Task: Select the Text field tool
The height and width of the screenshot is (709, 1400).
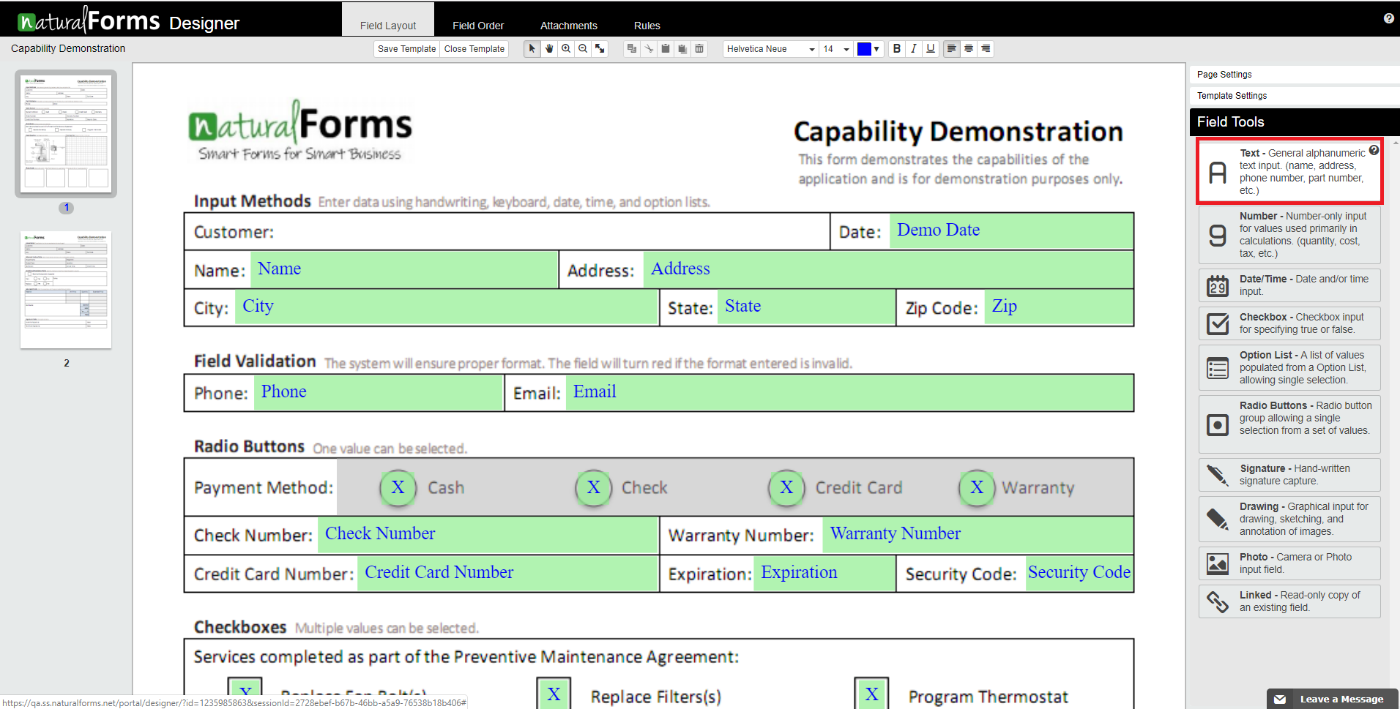Action: point(1289,171)
